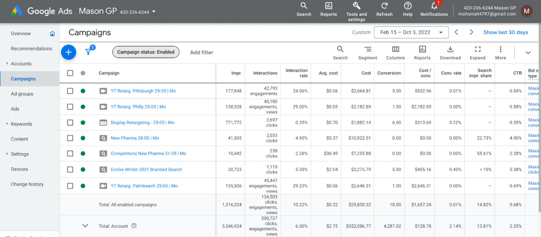Click the blue plus new campaign button
Image resolution: width=541 pixels, height=237 pixels.
click(69, 52)
